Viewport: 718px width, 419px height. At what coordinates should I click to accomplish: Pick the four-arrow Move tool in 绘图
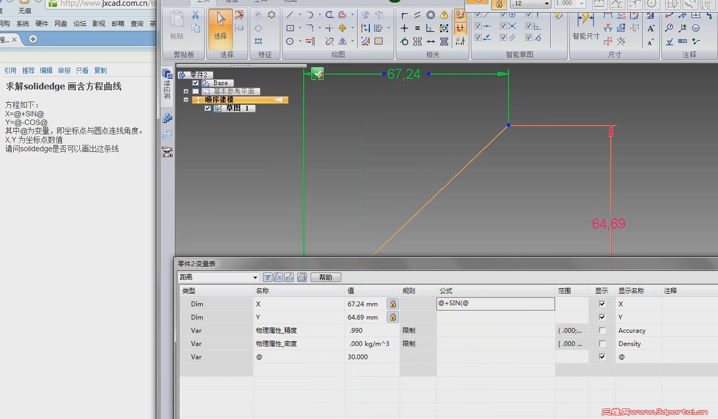342,28
